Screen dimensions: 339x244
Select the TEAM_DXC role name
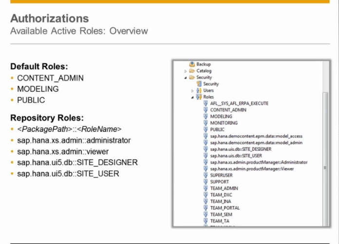(221, 195)
